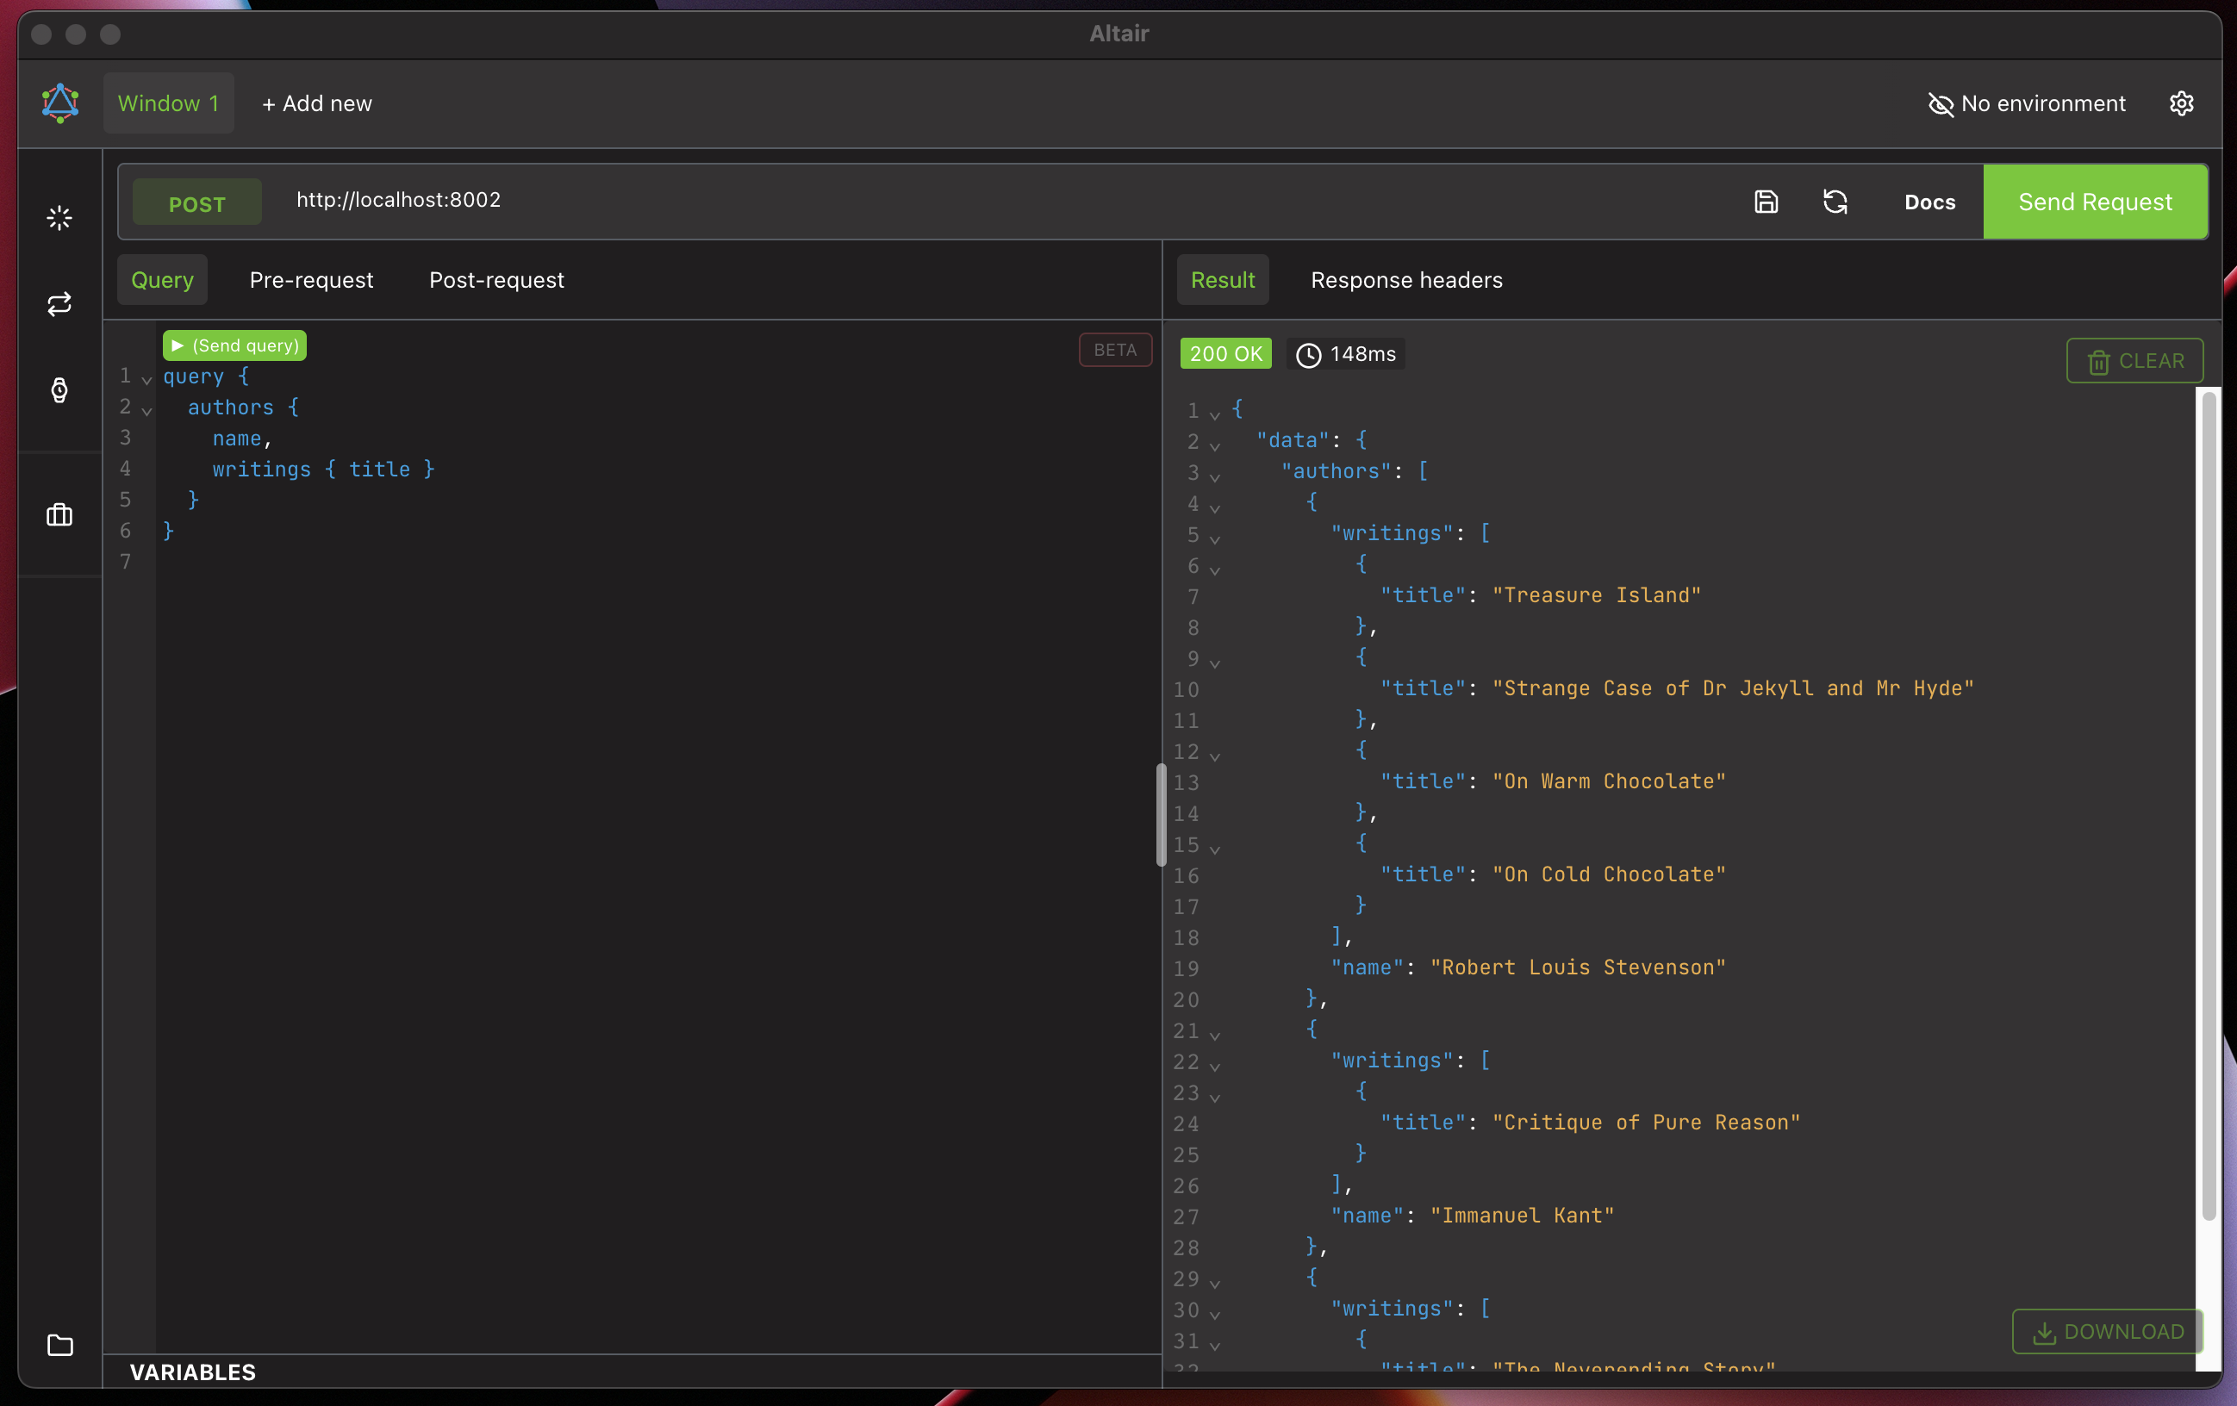Screen dimensions: 2237x1406
Task: Click the CLEAR result button
Action: 2134,360
